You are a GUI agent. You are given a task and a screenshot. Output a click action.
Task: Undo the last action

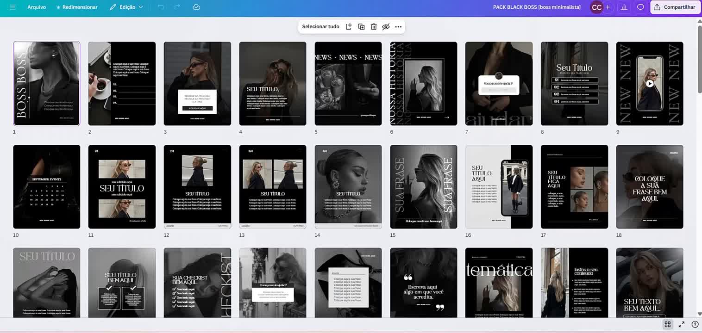[161, 7]
